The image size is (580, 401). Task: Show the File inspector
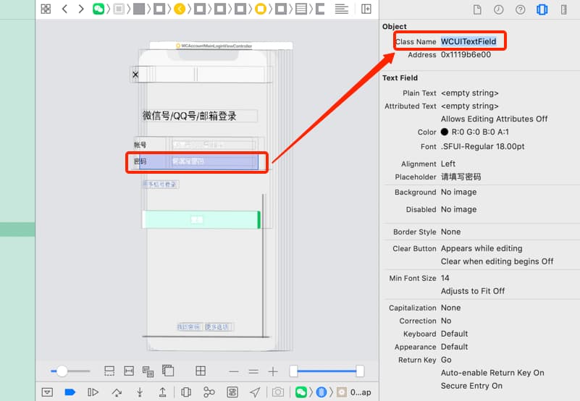click(x=477, y=9)
